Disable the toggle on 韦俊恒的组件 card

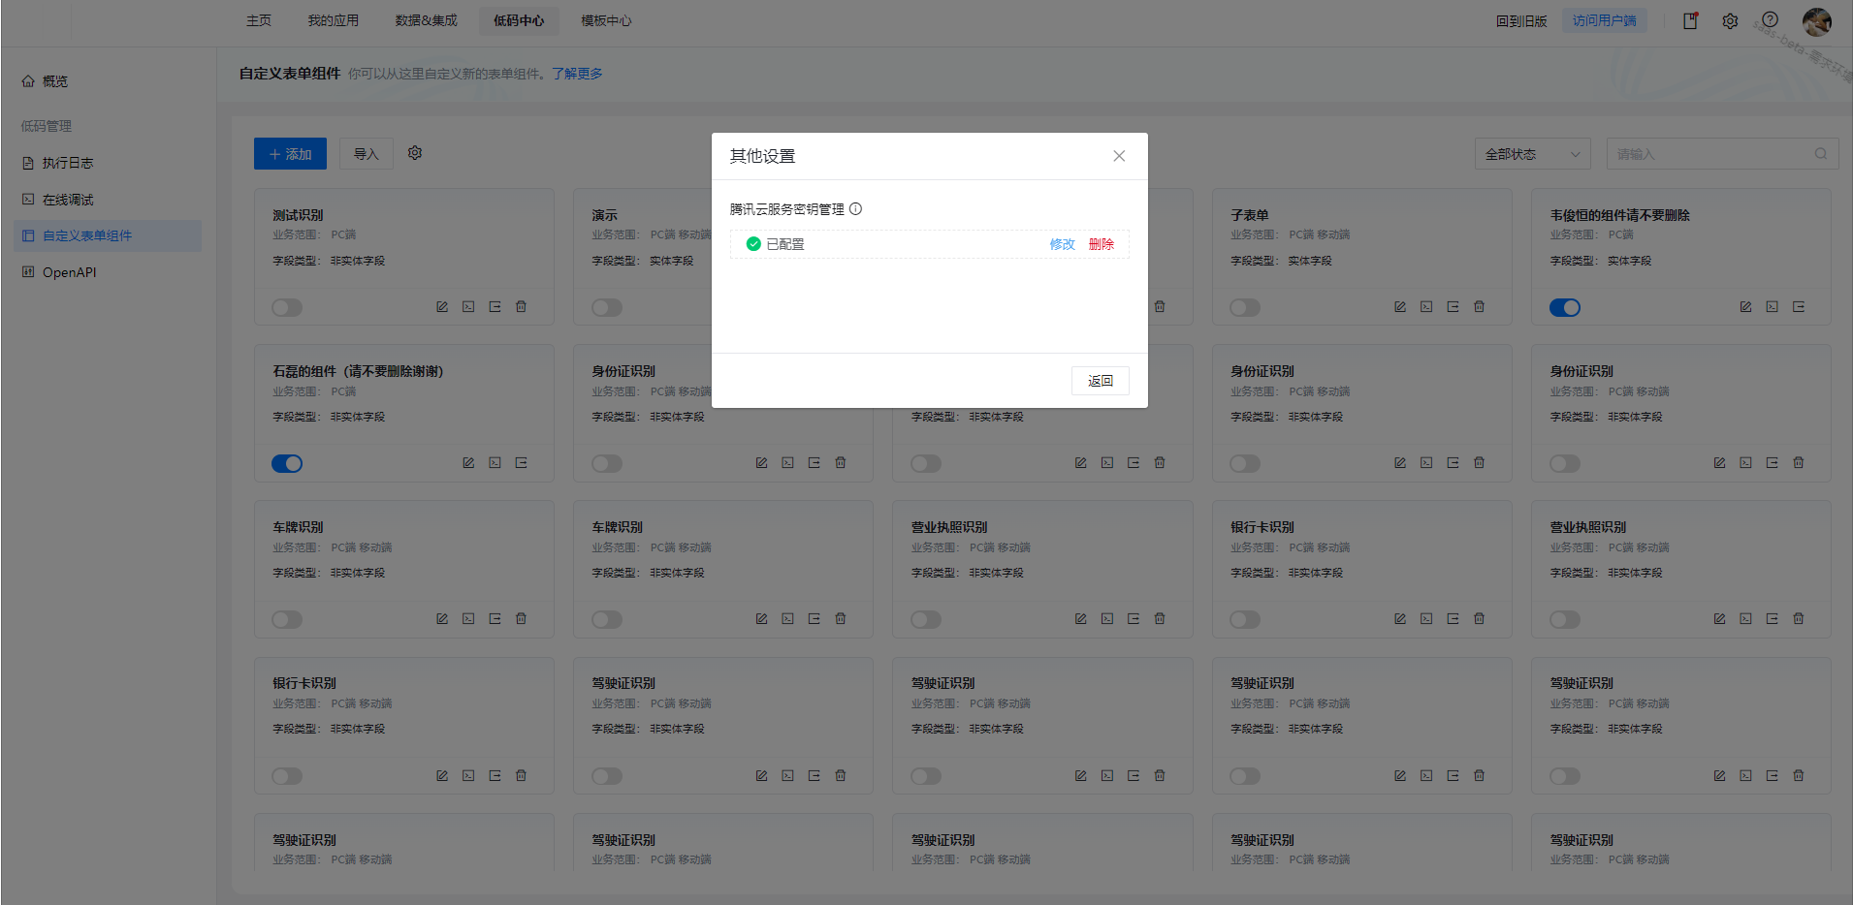[x=1564, y=307]
